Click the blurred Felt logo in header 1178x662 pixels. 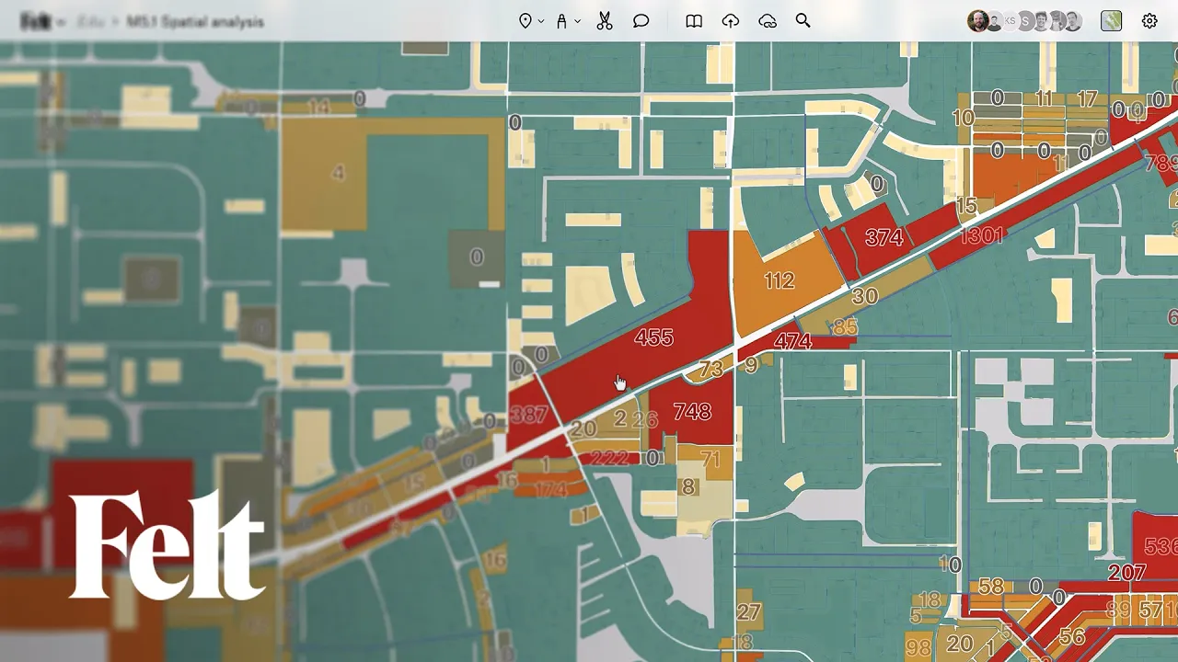[36, 21]
